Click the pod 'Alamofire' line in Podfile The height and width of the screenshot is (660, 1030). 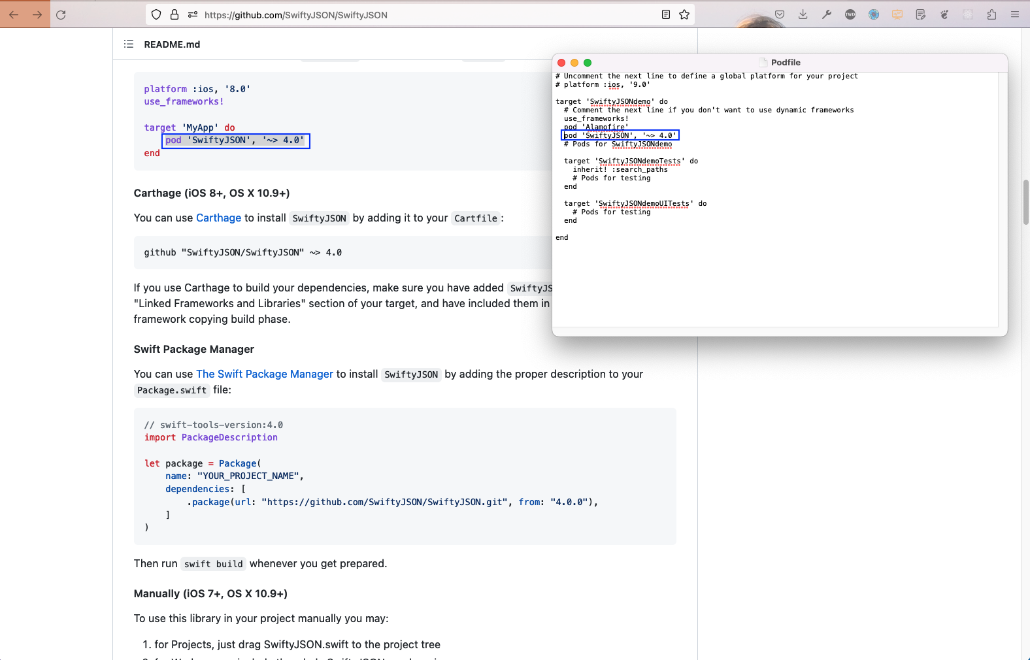pos(596,127)
